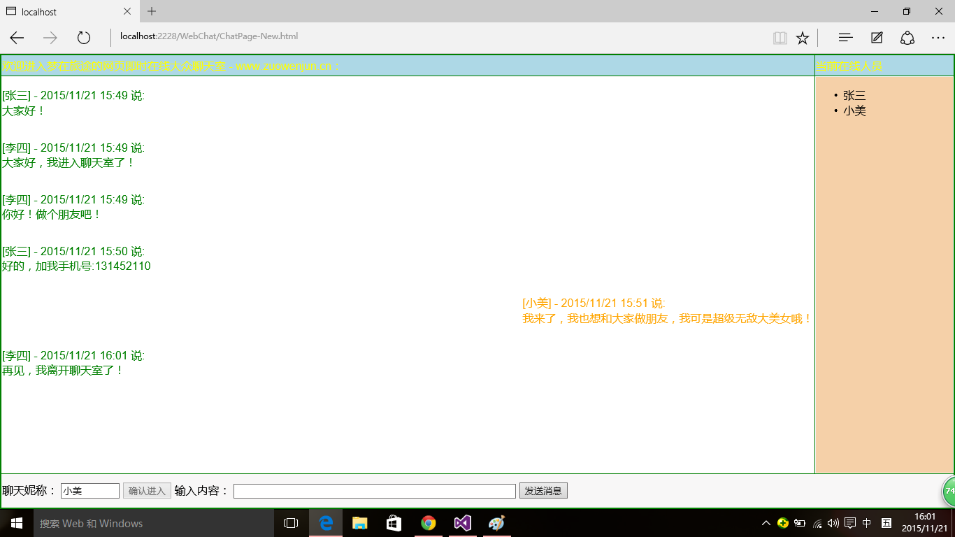This screenshot has width=955, height=537.
Task: Click the welcome header with www.zuowenjun.cn
Action: click(171, 66)
